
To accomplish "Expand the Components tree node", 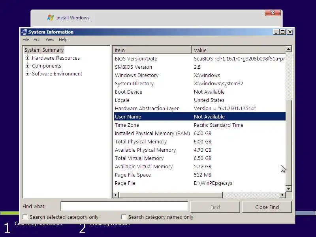I will [27, 66].
